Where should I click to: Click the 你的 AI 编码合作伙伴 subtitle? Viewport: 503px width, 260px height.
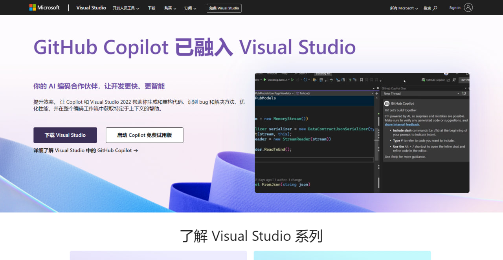(x=99, y=86)
